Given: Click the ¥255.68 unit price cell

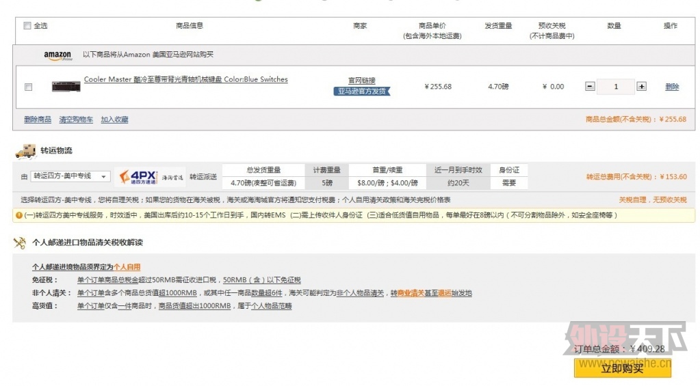Looking at the screenshot, I should [x=438, y=87].
